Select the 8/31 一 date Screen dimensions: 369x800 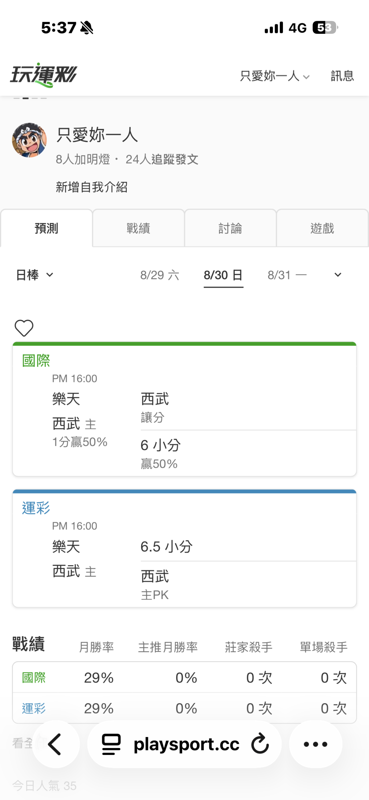(x=287, y=275)
